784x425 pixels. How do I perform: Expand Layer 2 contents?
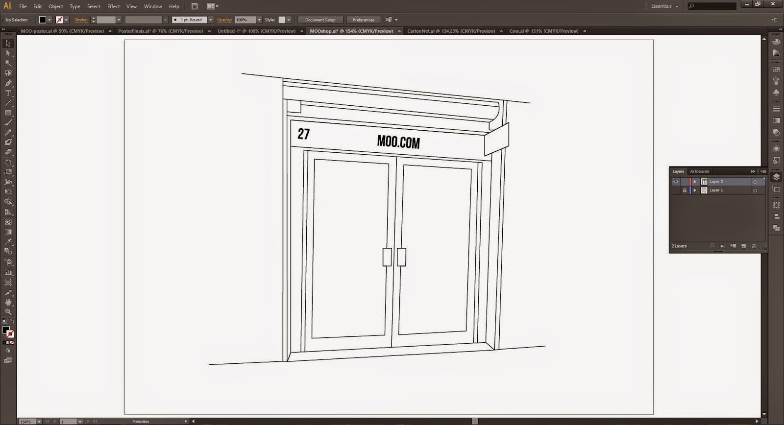pyautogui.click(x=695, y=182)
